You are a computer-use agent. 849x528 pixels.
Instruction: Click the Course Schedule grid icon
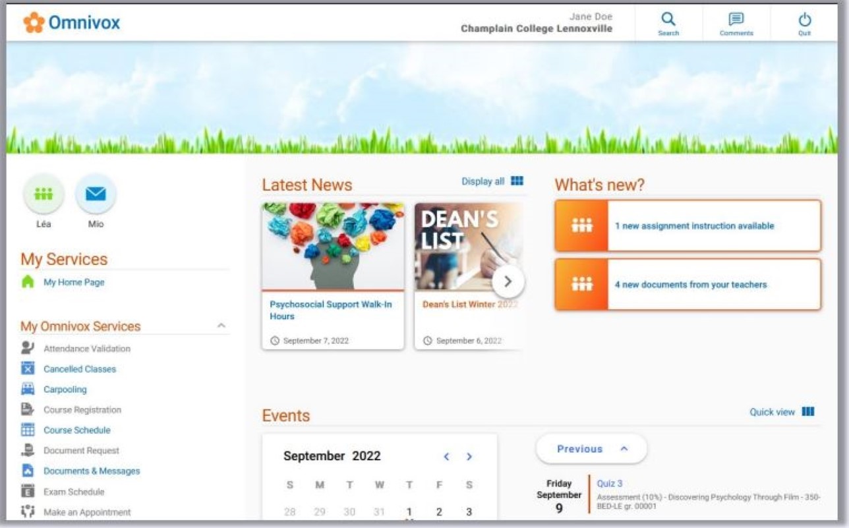[x=28, y=430]
